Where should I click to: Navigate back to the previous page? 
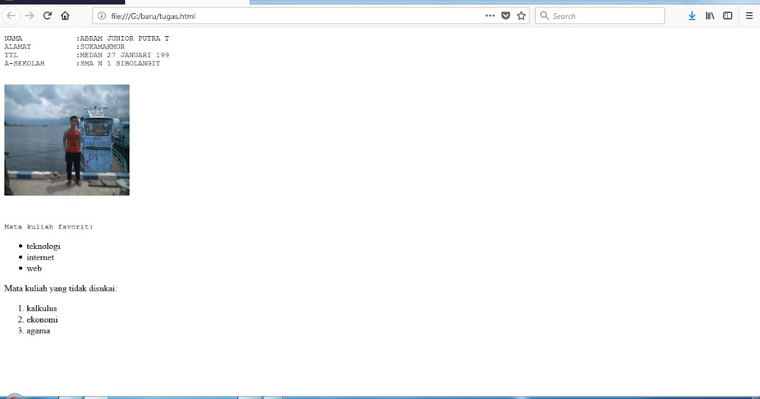pyautogui.click(x=11, y=15)
